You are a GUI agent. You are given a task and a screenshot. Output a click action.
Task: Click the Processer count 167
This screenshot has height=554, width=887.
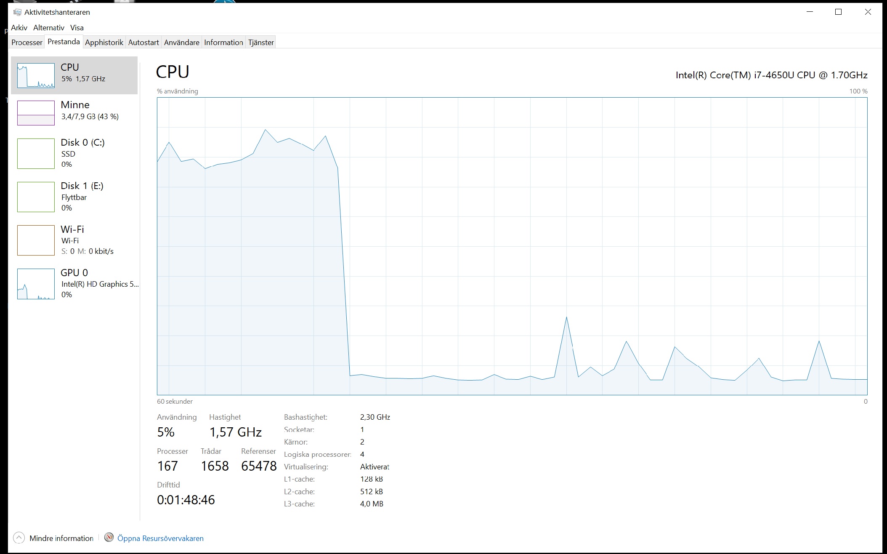tap(167, 466)
